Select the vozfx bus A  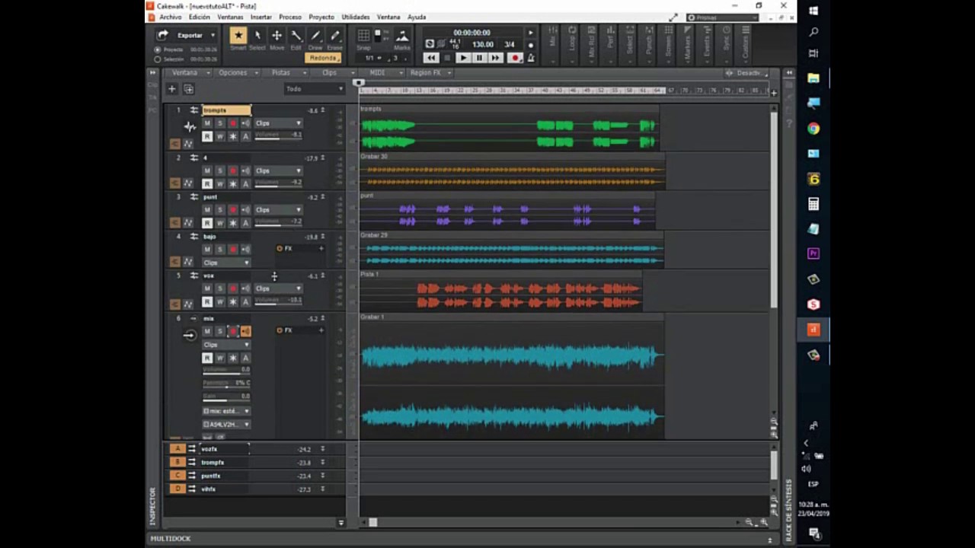pyautogui.click(x=209, y=449)
